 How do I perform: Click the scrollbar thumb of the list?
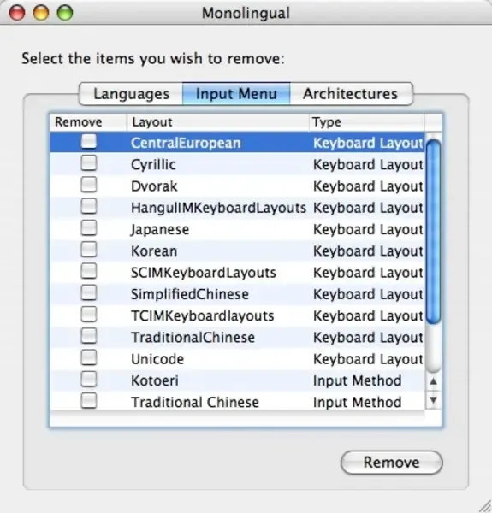click(x=434, y=232)
